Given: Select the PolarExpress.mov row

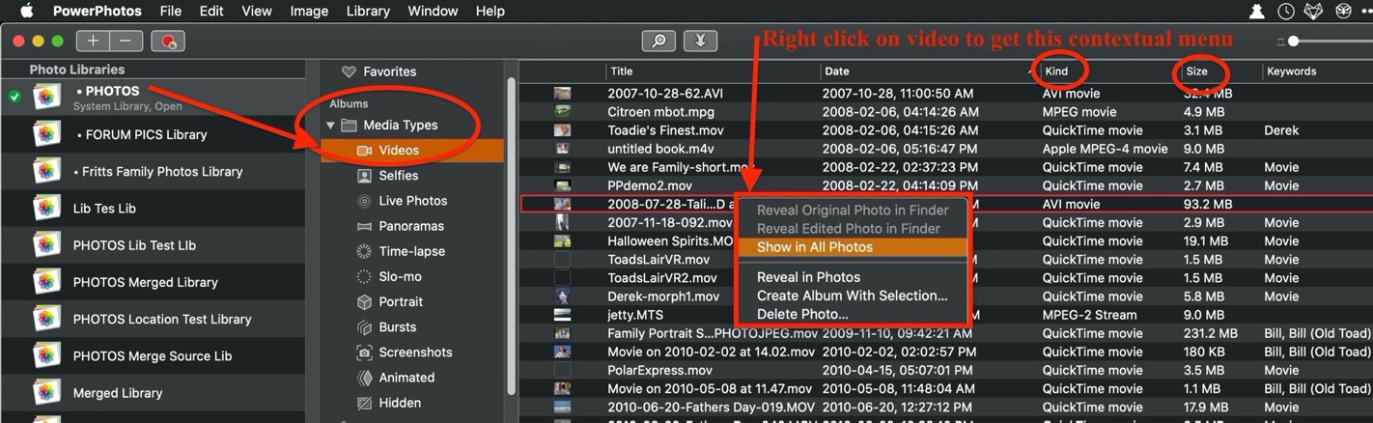Looking at the screenshot, I should (945, 370).
